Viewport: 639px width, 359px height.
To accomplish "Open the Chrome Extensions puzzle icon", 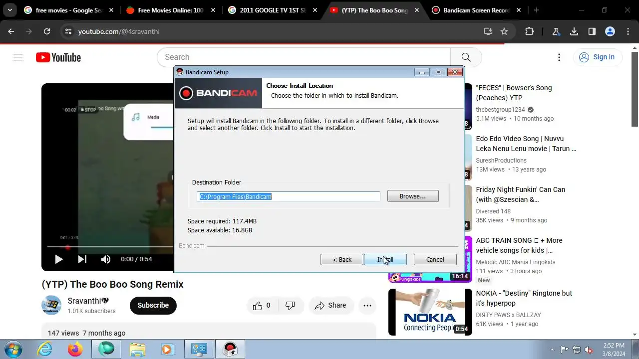I will click(529, 31).
